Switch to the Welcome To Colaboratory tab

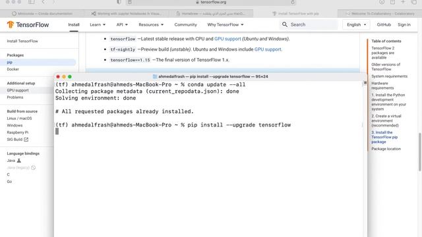(380, 13)
